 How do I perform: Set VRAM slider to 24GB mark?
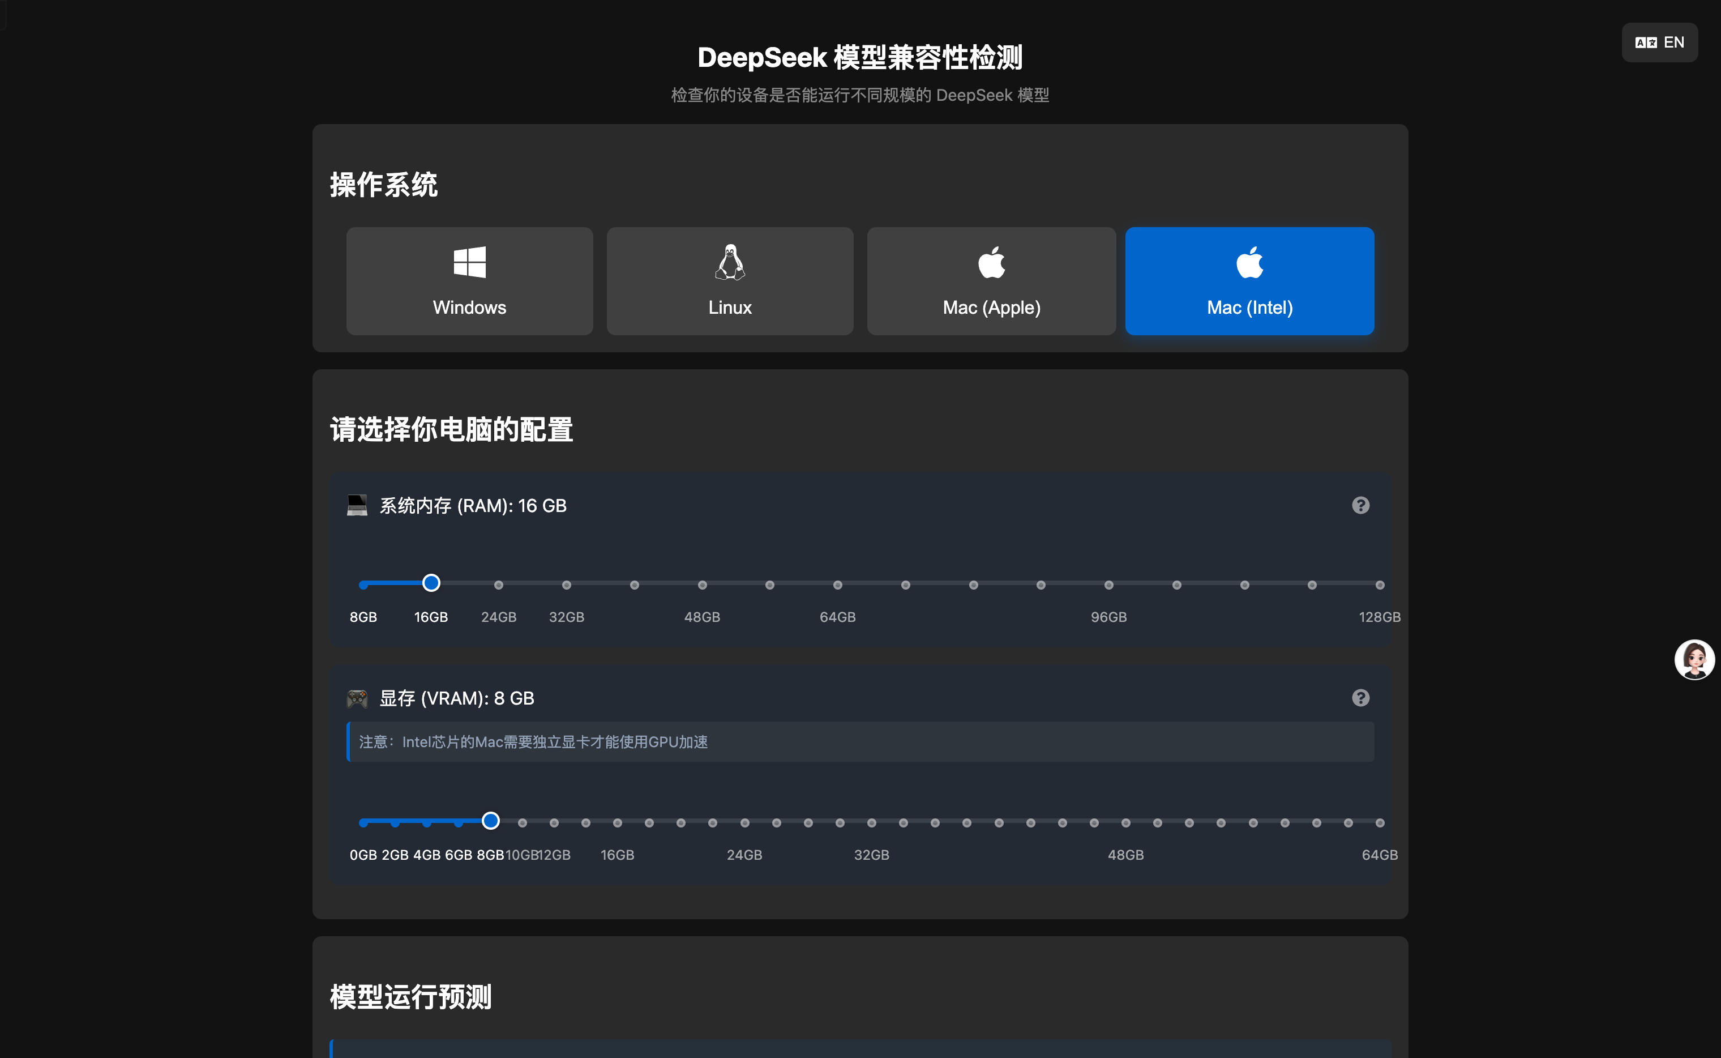click(744, 823)
